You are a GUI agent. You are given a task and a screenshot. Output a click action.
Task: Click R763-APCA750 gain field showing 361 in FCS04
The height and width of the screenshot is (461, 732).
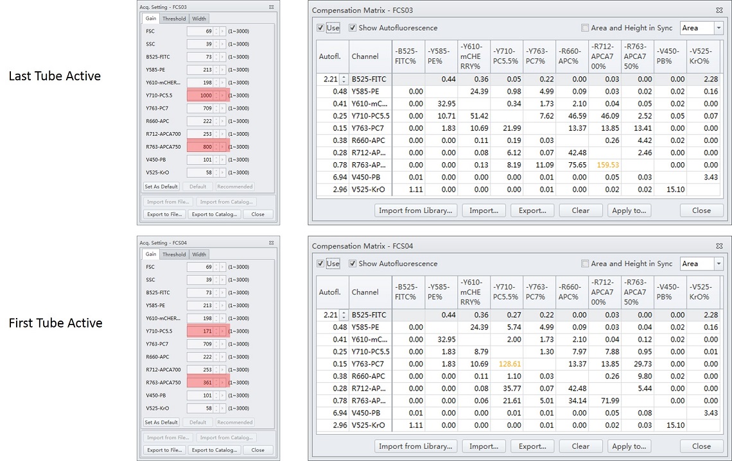click(200, 383)
